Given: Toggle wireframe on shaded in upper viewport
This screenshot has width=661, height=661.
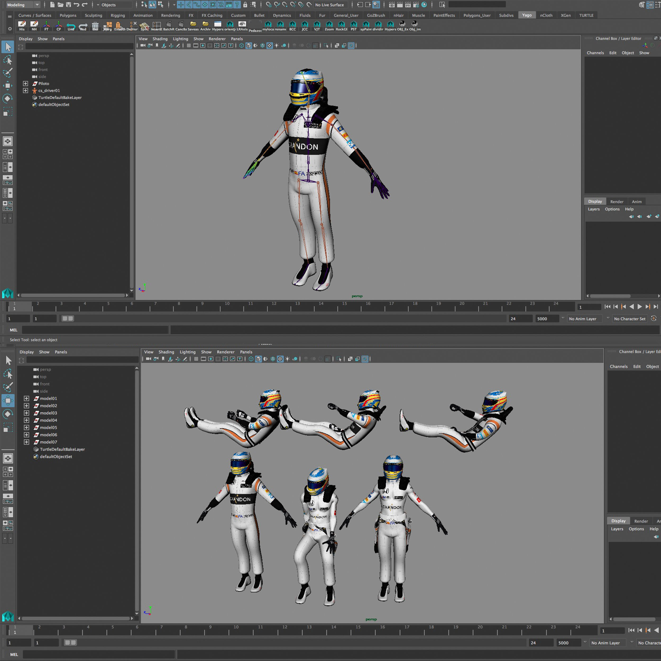Looking at the screenshot, I should pos(262,45).
